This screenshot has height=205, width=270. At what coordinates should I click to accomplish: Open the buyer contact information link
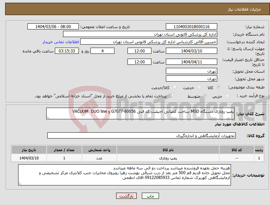(61, 42)
